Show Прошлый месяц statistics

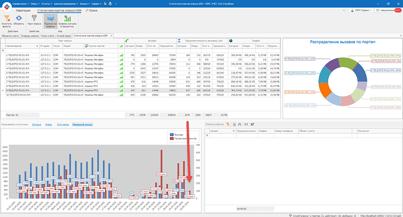coord(82,125)
